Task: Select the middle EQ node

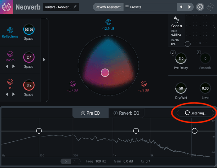Action: tap(136, 131)
